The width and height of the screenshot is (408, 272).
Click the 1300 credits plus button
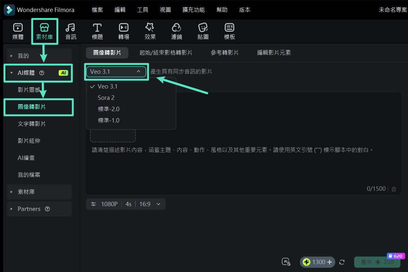tap(330, 262)
